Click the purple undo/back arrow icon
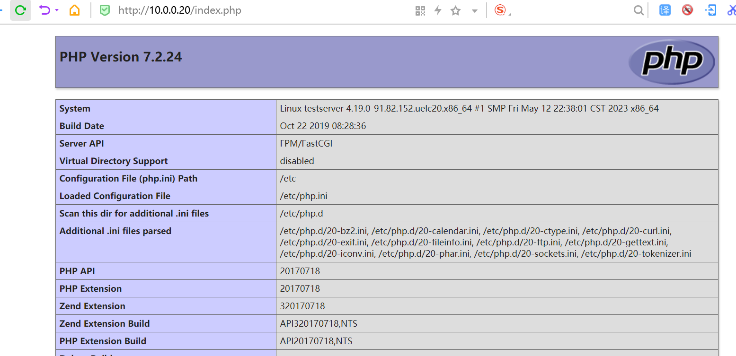Screen dimensions: 736x356 (44, 10)
